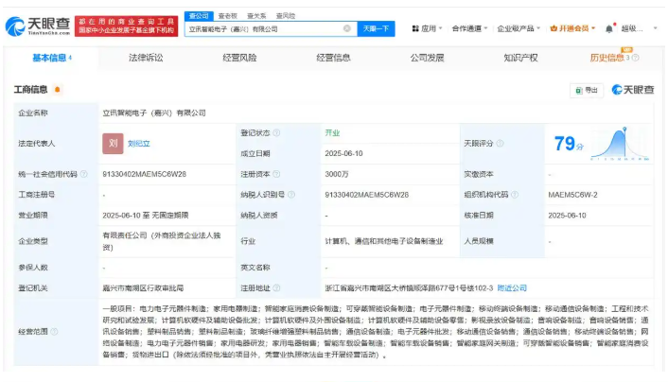Viewport: 668px width, 382px height.
Task: Open the 知识产权 tab
Action: coord(520,58)
